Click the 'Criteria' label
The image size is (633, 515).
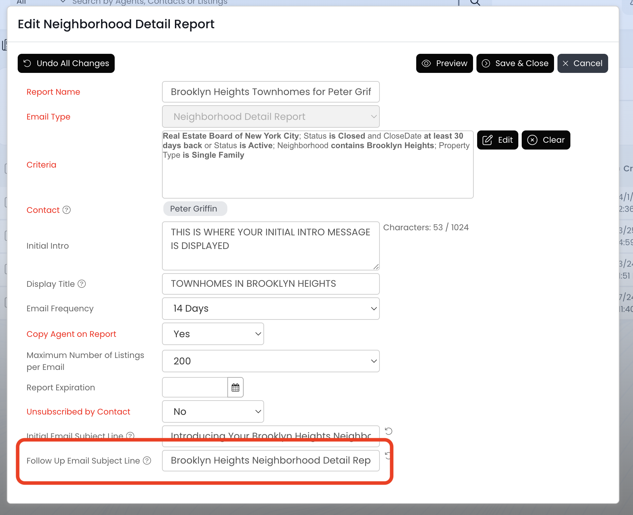pyautogui.click(x=42, y=165)
